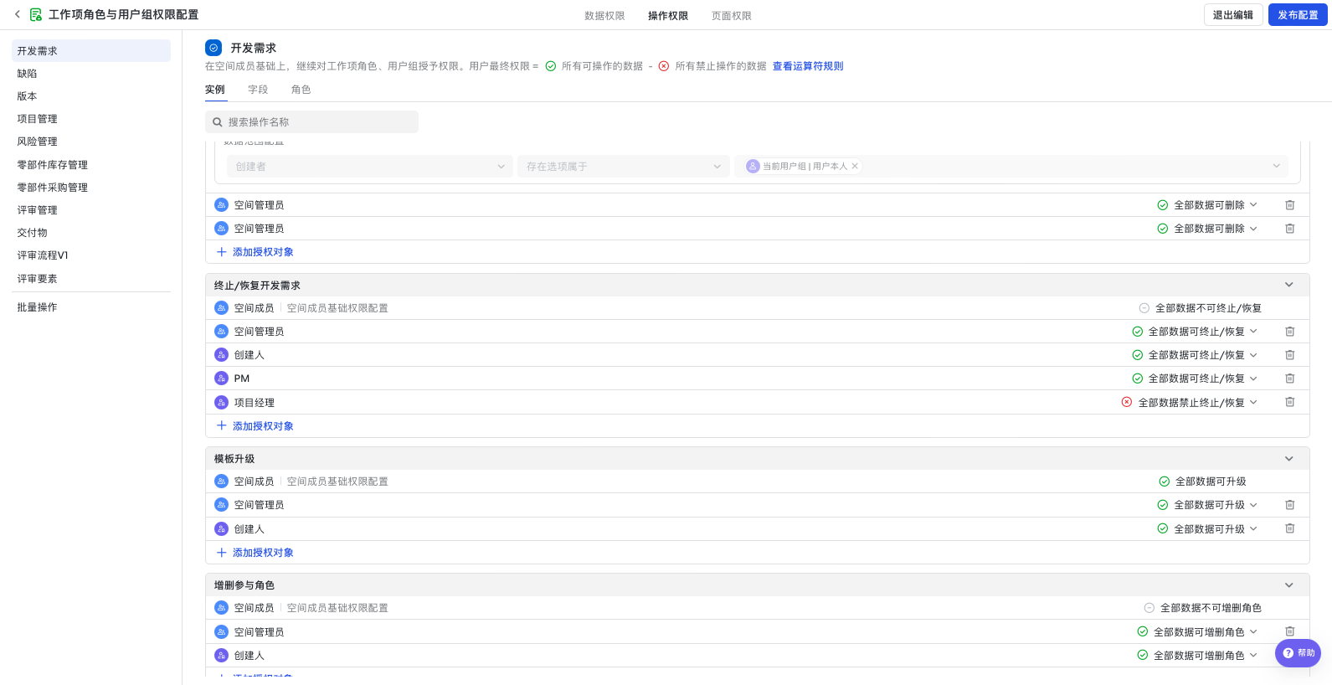Open permission dropdown for 空间管理员 in 终止/恢复开发需求
1332x685 pixels.
coord(1195,332)
